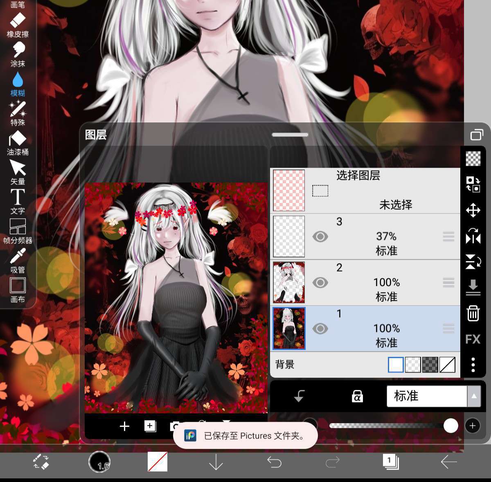Merge layer down arrow icon

(473, 287)
